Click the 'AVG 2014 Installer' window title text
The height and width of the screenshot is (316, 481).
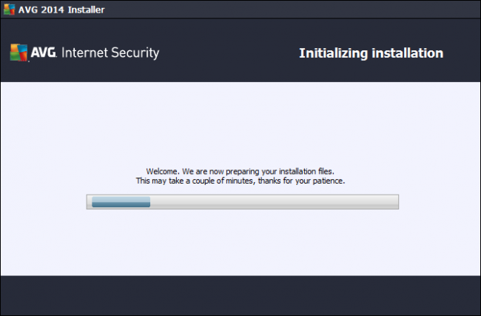pos(61,10)
